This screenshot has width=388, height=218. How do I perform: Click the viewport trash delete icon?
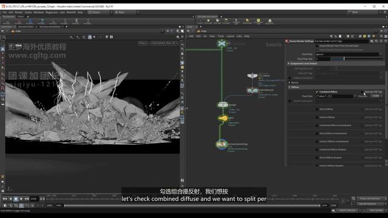tap(107, 37)
